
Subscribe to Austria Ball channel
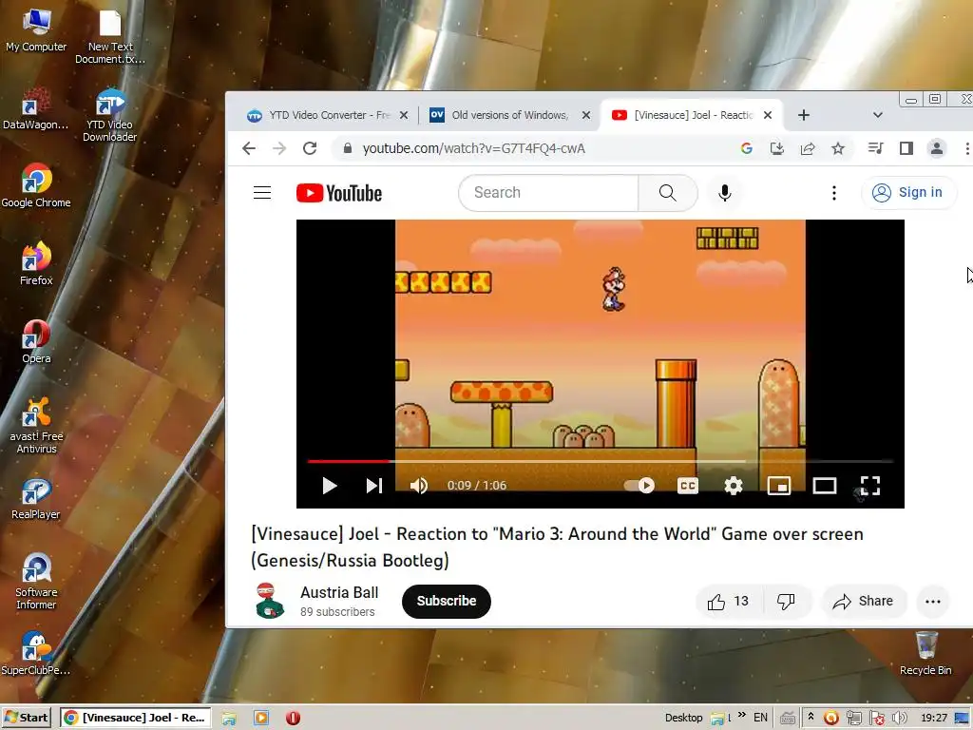click(x=447, y=601)
